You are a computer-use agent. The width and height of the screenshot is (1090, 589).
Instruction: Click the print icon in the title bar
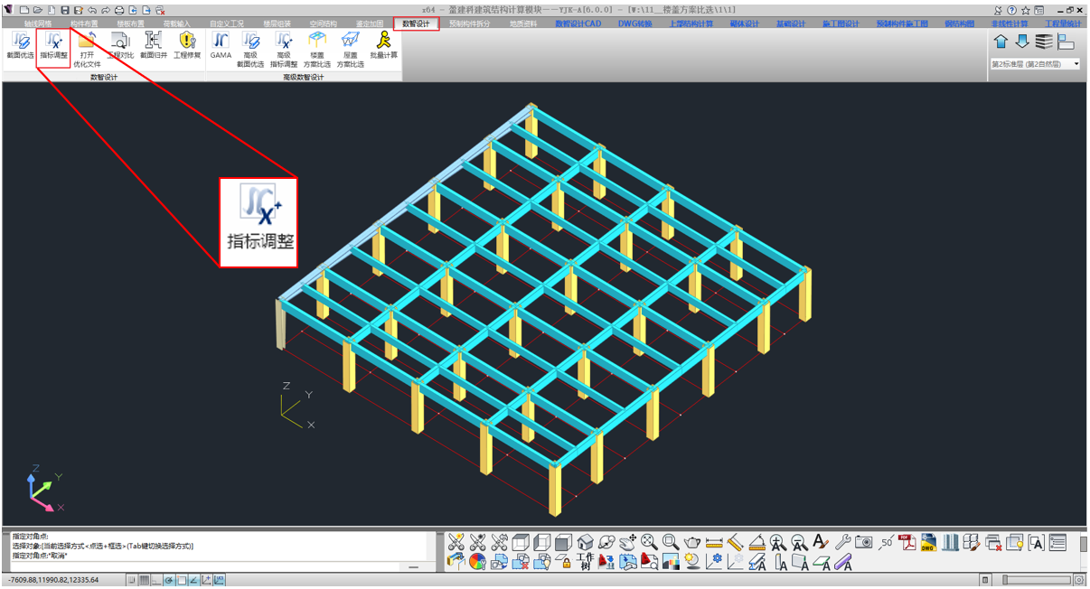click(119, 10)
